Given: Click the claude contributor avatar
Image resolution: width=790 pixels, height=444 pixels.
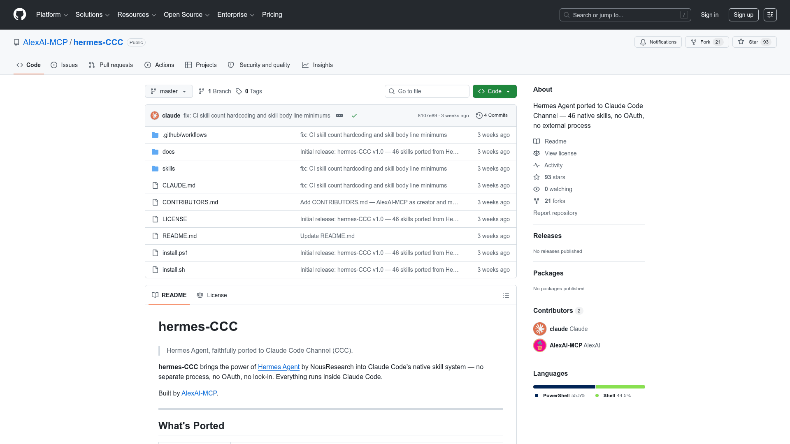Looking at the screenshot, I should click(x=539, y=329).
